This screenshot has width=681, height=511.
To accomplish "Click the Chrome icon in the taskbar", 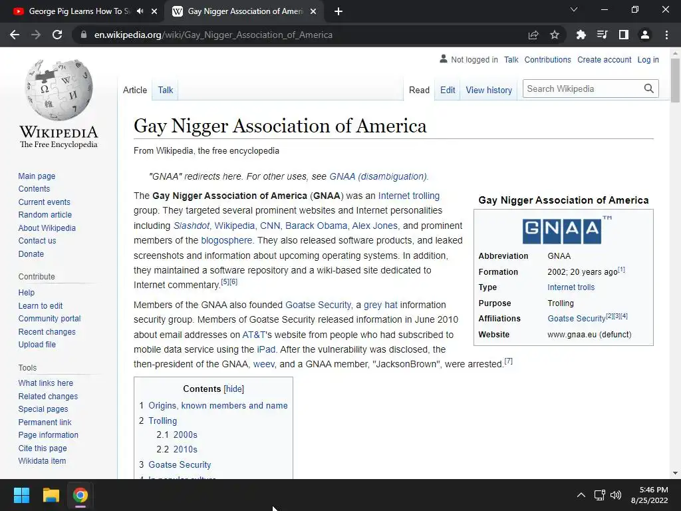I will pyautogui.click(x=80, y=495).
